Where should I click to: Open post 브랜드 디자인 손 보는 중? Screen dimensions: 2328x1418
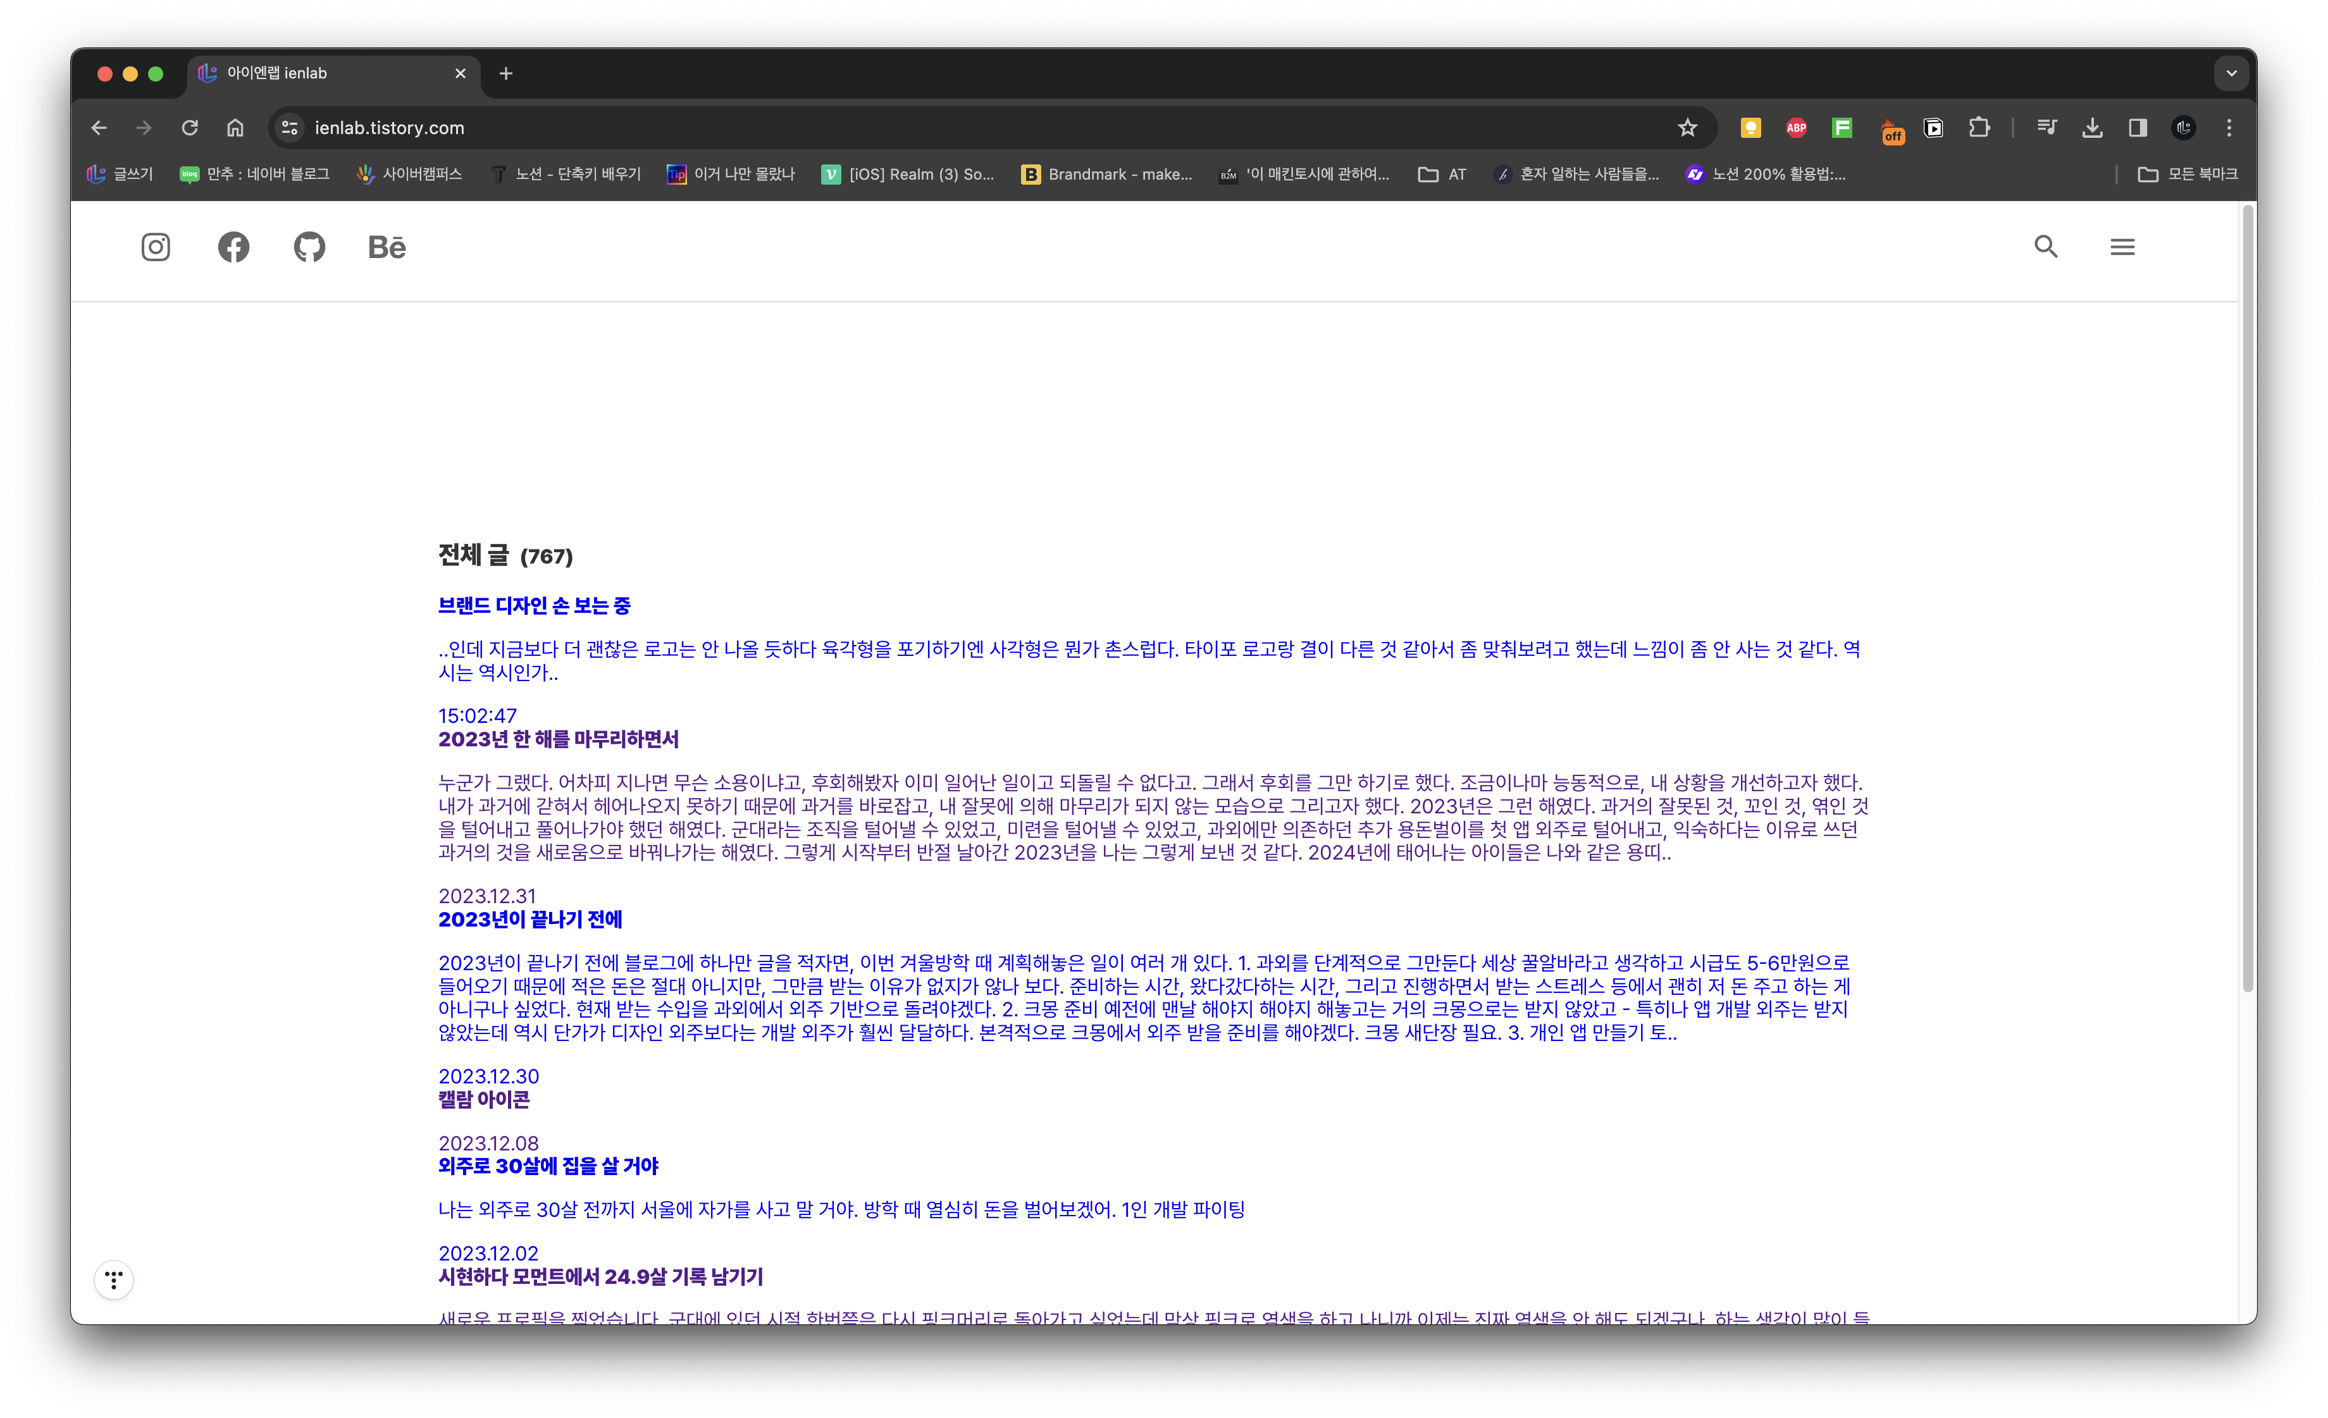coord(534,605)
